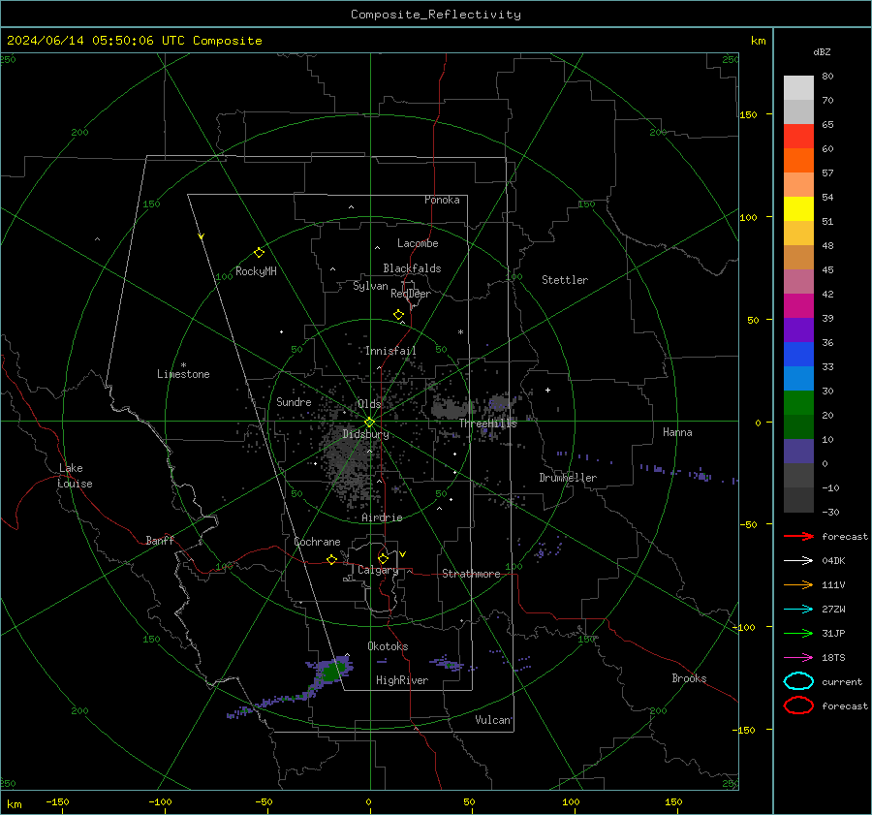Click the red forecast arrow in legend
This screenshot has width=872, height=815.
click(798, 536)
